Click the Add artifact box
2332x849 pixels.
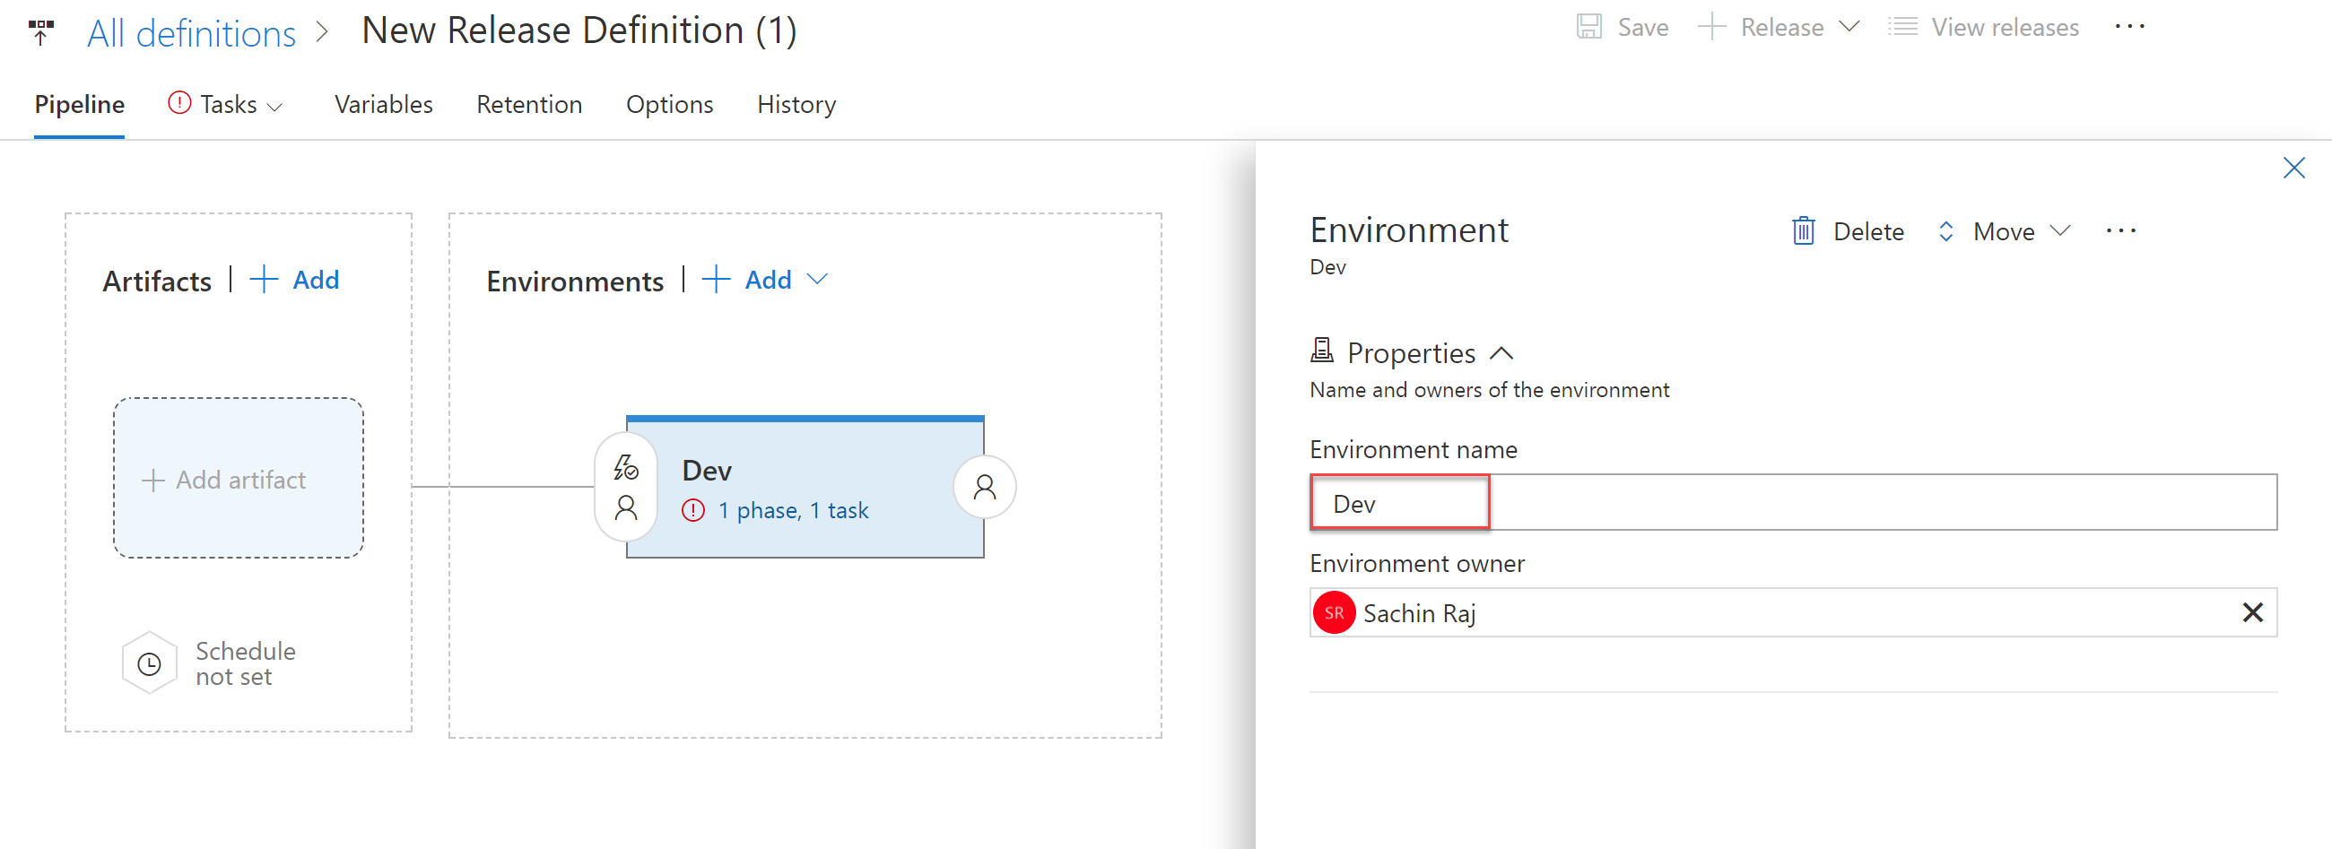point(238,478)
